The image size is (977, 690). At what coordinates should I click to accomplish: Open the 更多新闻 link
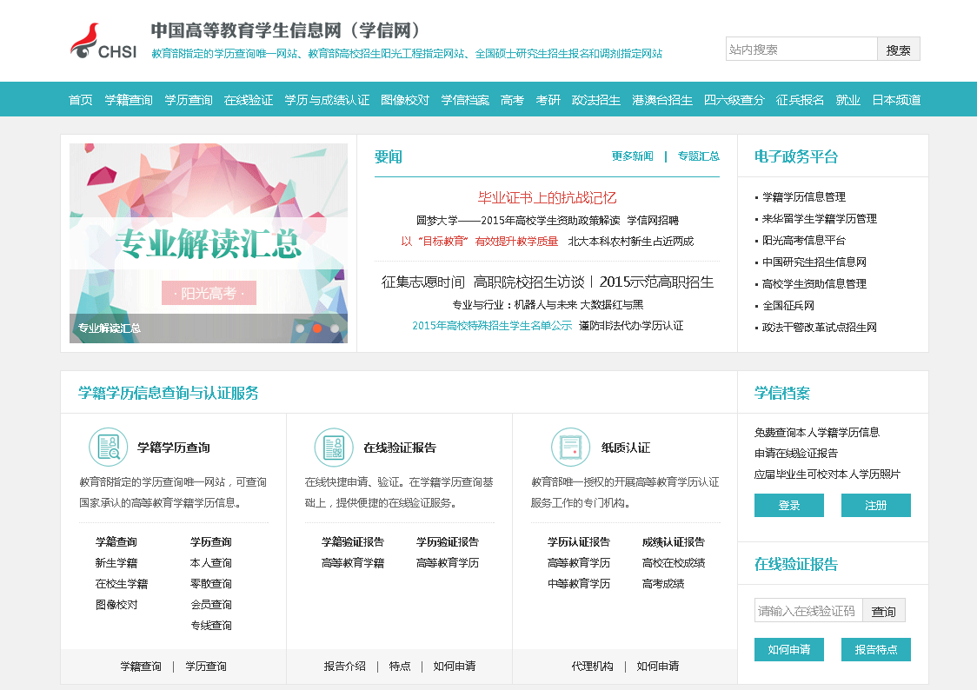[632, 156]
